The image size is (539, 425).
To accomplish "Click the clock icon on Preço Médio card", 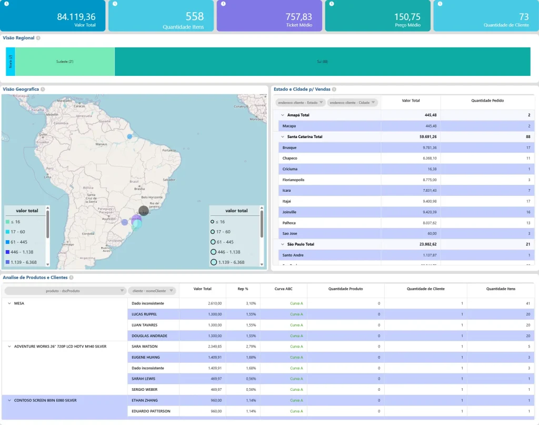I will coord(332,4).
